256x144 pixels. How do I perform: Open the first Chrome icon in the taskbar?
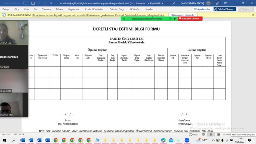(56, 140)
